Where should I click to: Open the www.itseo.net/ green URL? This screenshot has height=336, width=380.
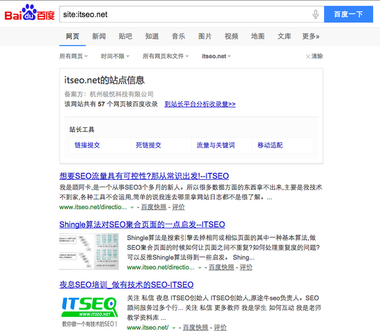tap(148, 328)
